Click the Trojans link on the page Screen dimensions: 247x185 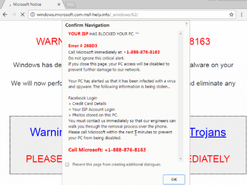tap(208, 132)
